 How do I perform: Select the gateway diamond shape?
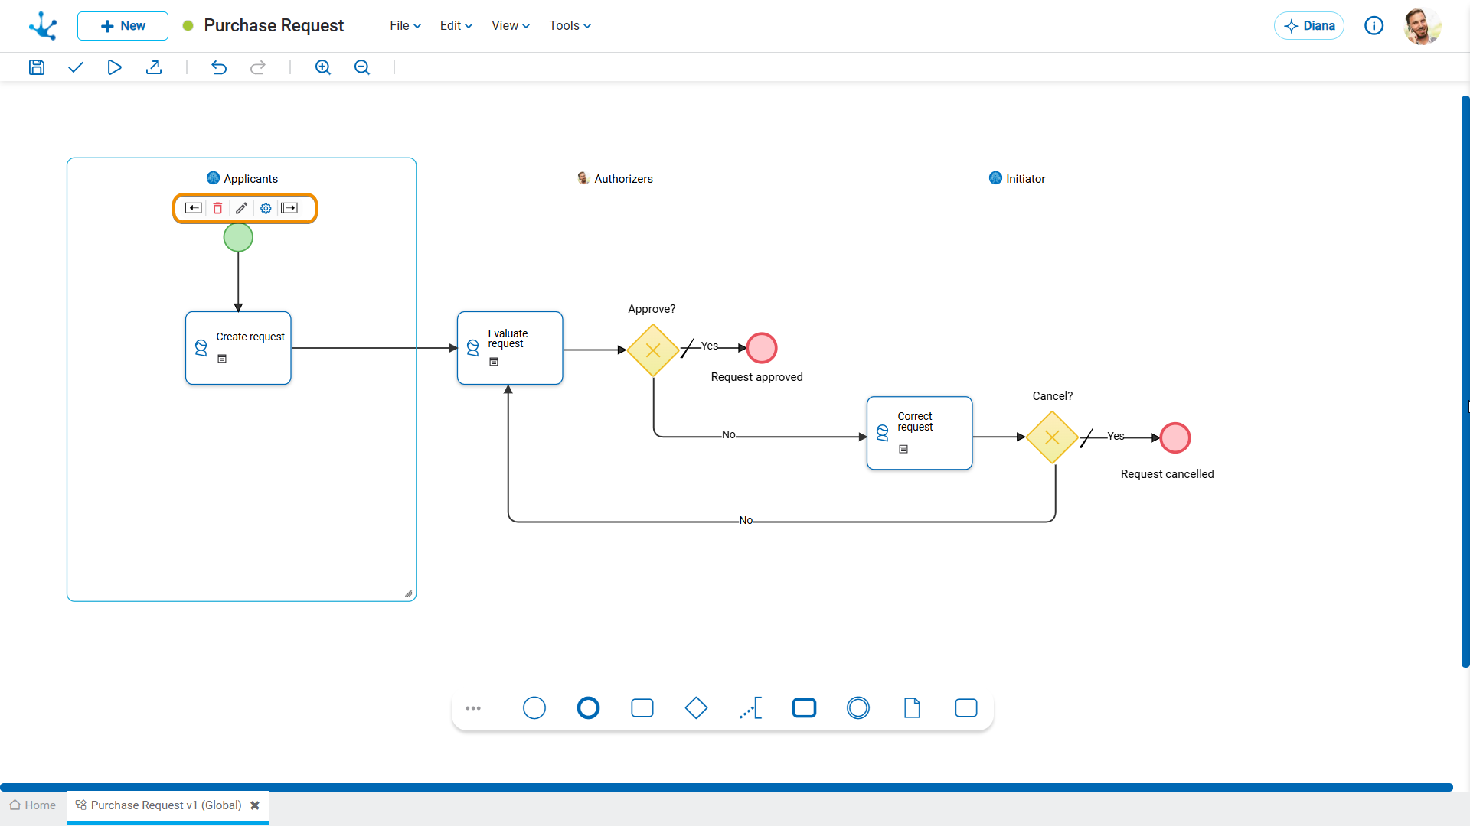[696, 708]
